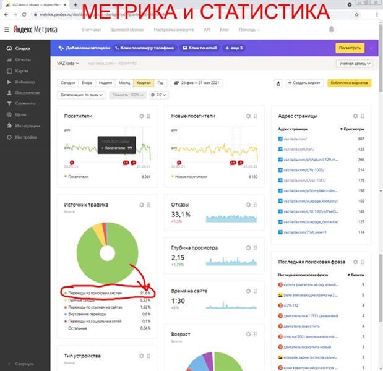Open the hamburger menu next to Яндекс Метрика
This screenshot has width=383, height=371.
pyautogui.click(x=7, y=30)
